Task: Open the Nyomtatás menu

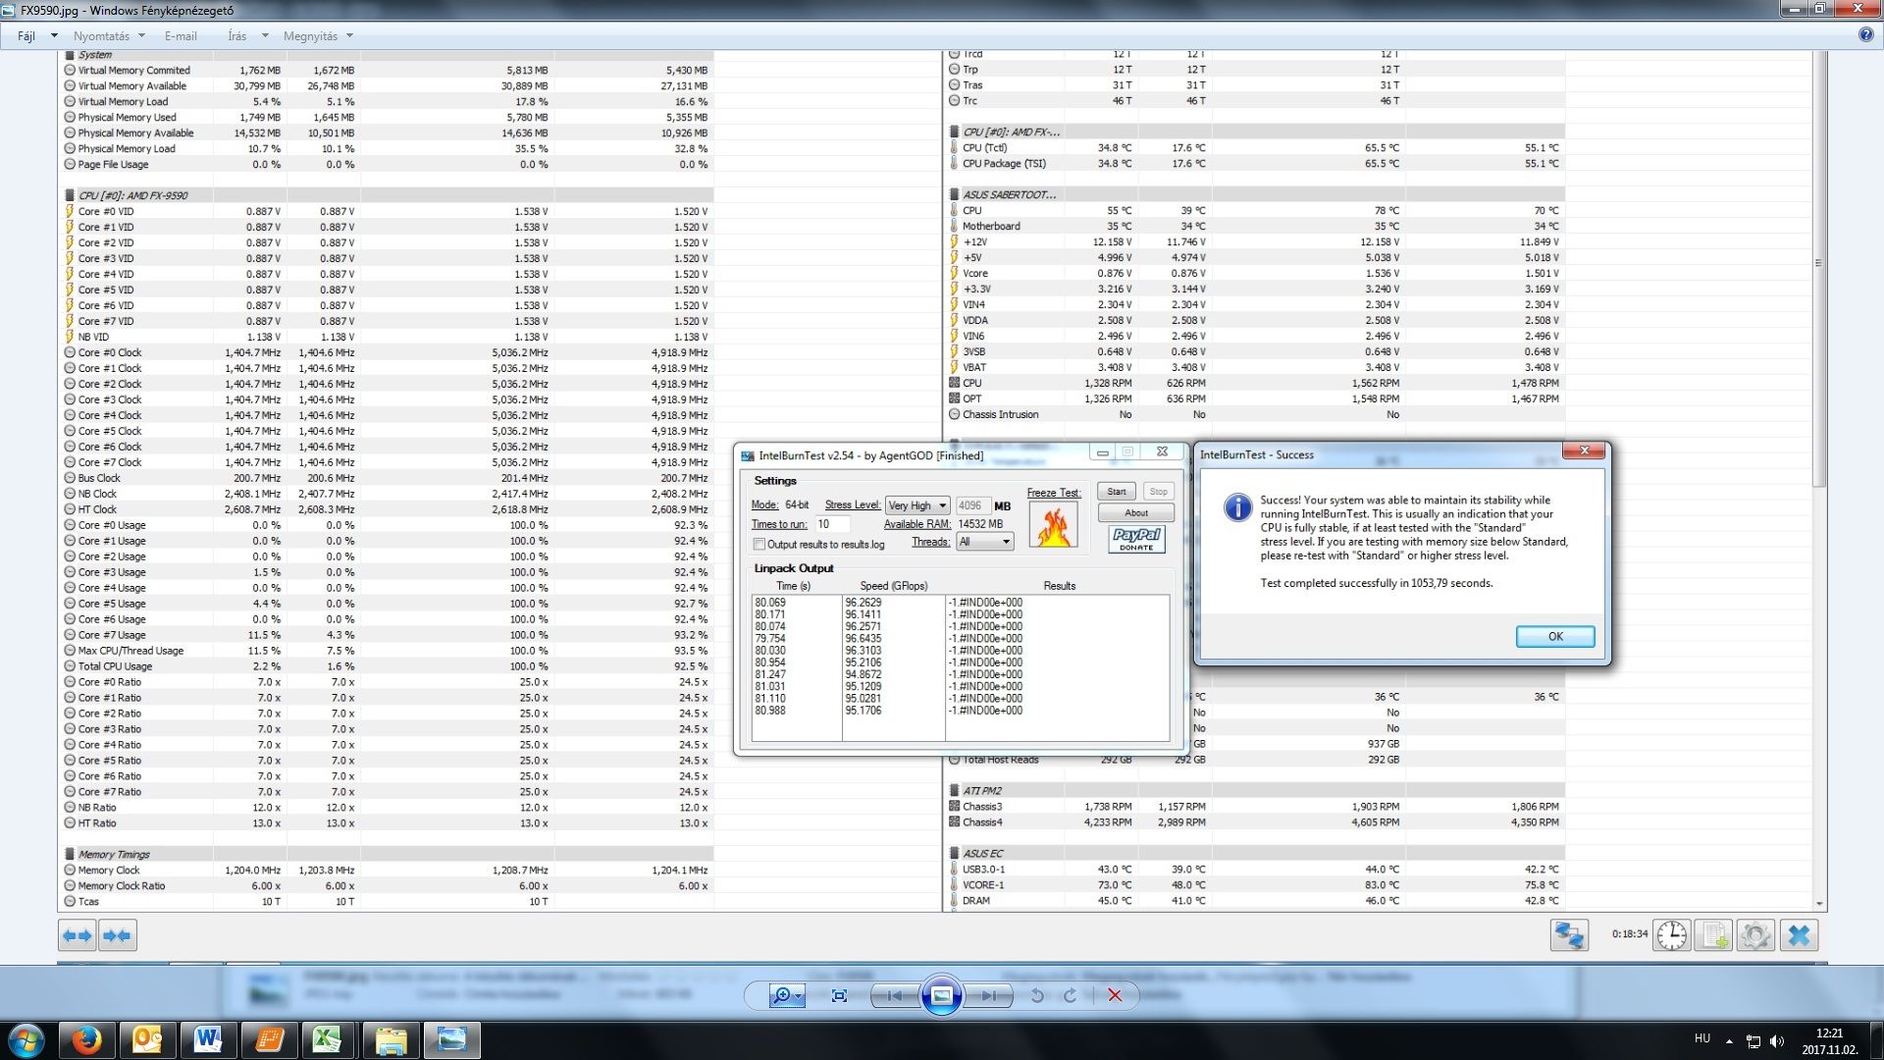Action: (101, 36)
